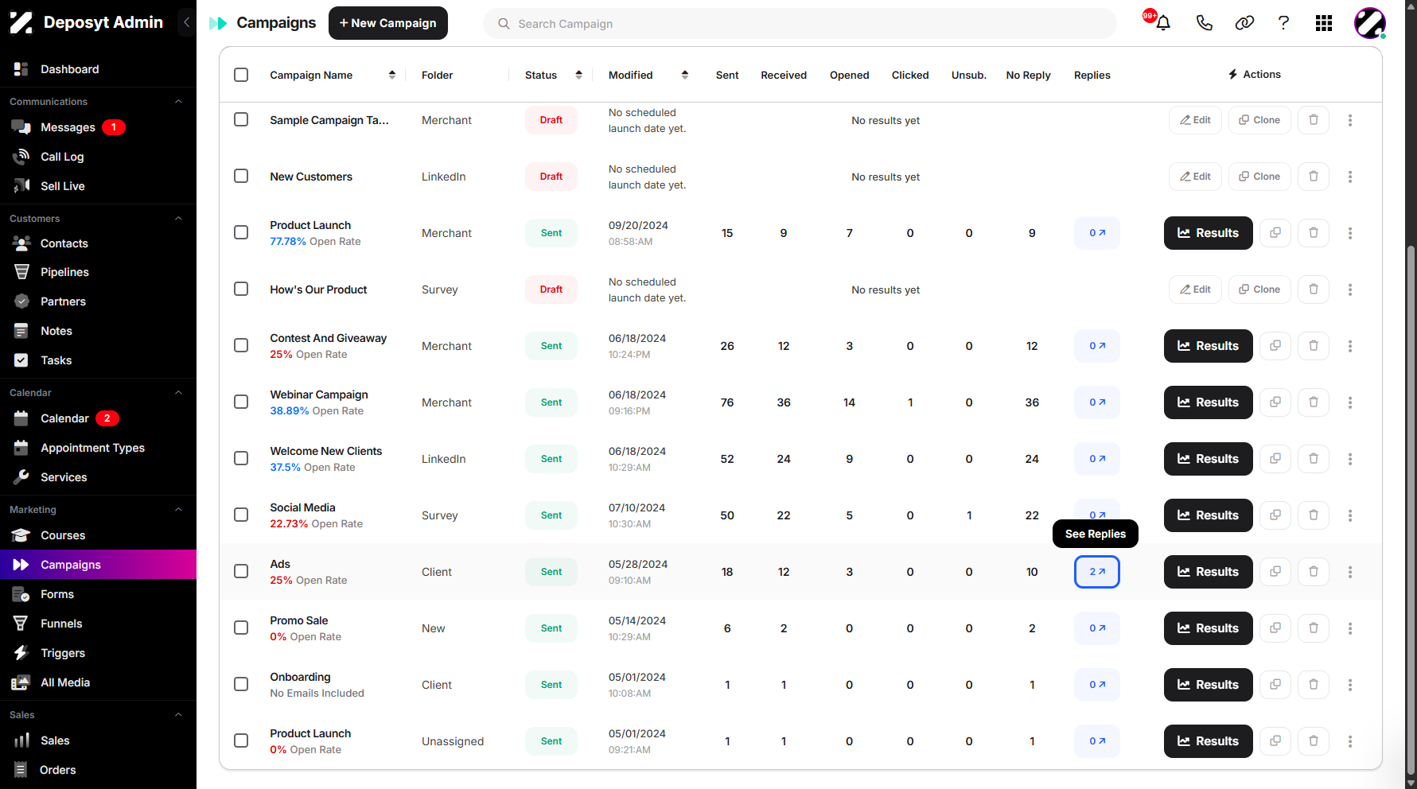Tick the Ads campaign checkbox
Screen dimensions: 1417x789
(x=241, y=571)
